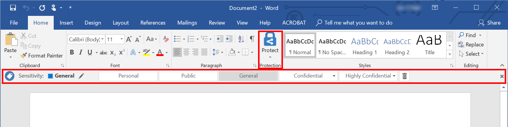This screenshot has height=127, width=508.
Task: Click the Azure Information Protection label icon
Action: tap(10, 76)
